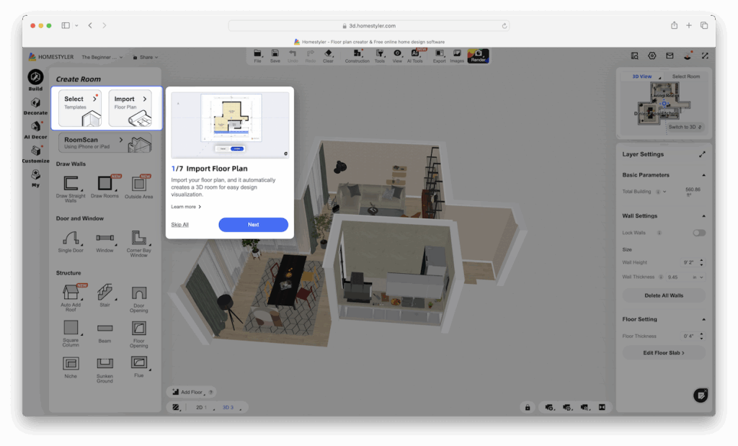Click the Add Floor control
This screenshot has width=738, height=446.
point(187,392)
